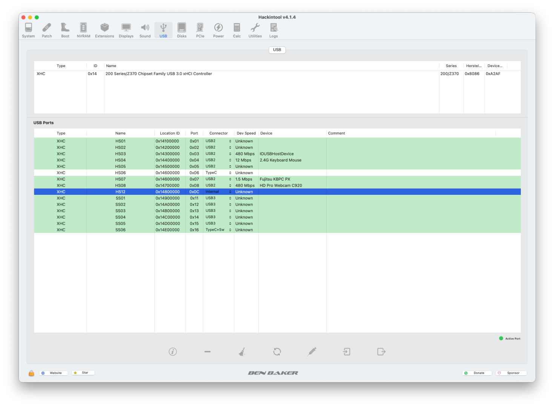
Task: Open the System section in the toolbar
Action: 28,30
